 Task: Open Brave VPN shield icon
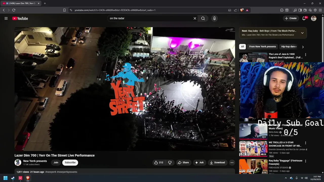click(x=315, y=10)
